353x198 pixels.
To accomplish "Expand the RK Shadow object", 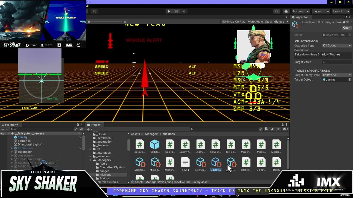I will (x=12, y=148).
